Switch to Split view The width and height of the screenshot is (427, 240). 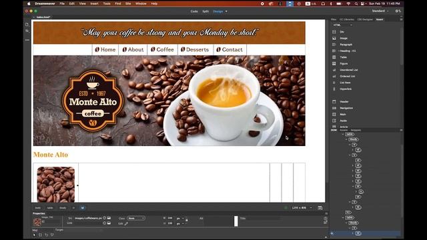click(205, 11)
